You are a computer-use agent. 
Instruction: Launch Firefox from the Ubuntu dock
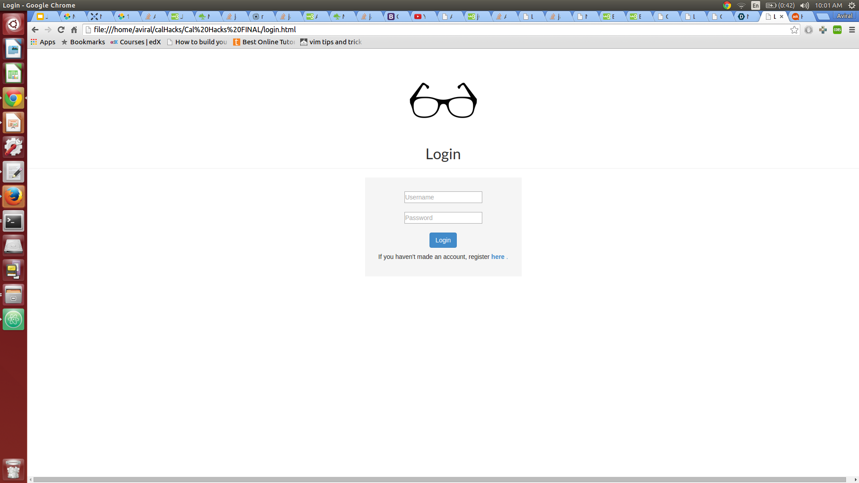[x=13, y=196]
